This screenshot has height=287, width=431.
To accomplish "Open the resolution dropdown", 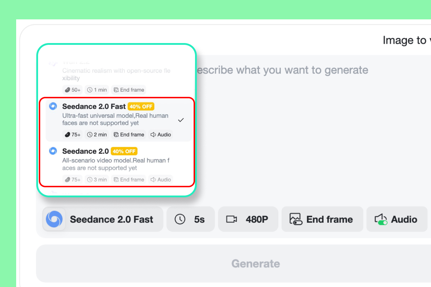I will [x=248, y=219].
